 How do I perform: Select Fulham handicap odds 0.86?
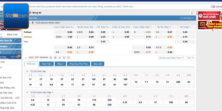(70, 32)
